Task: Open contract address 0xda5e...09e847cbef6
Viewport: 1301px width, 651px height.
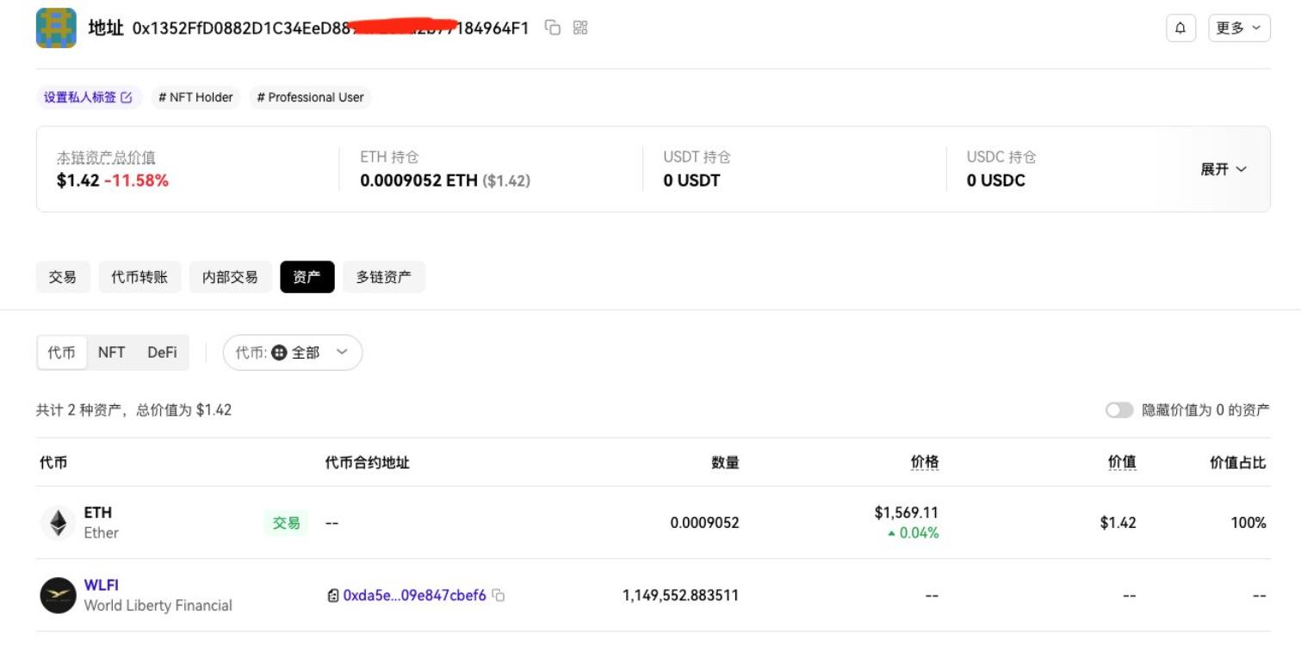Action: click(x=415, y=595)
